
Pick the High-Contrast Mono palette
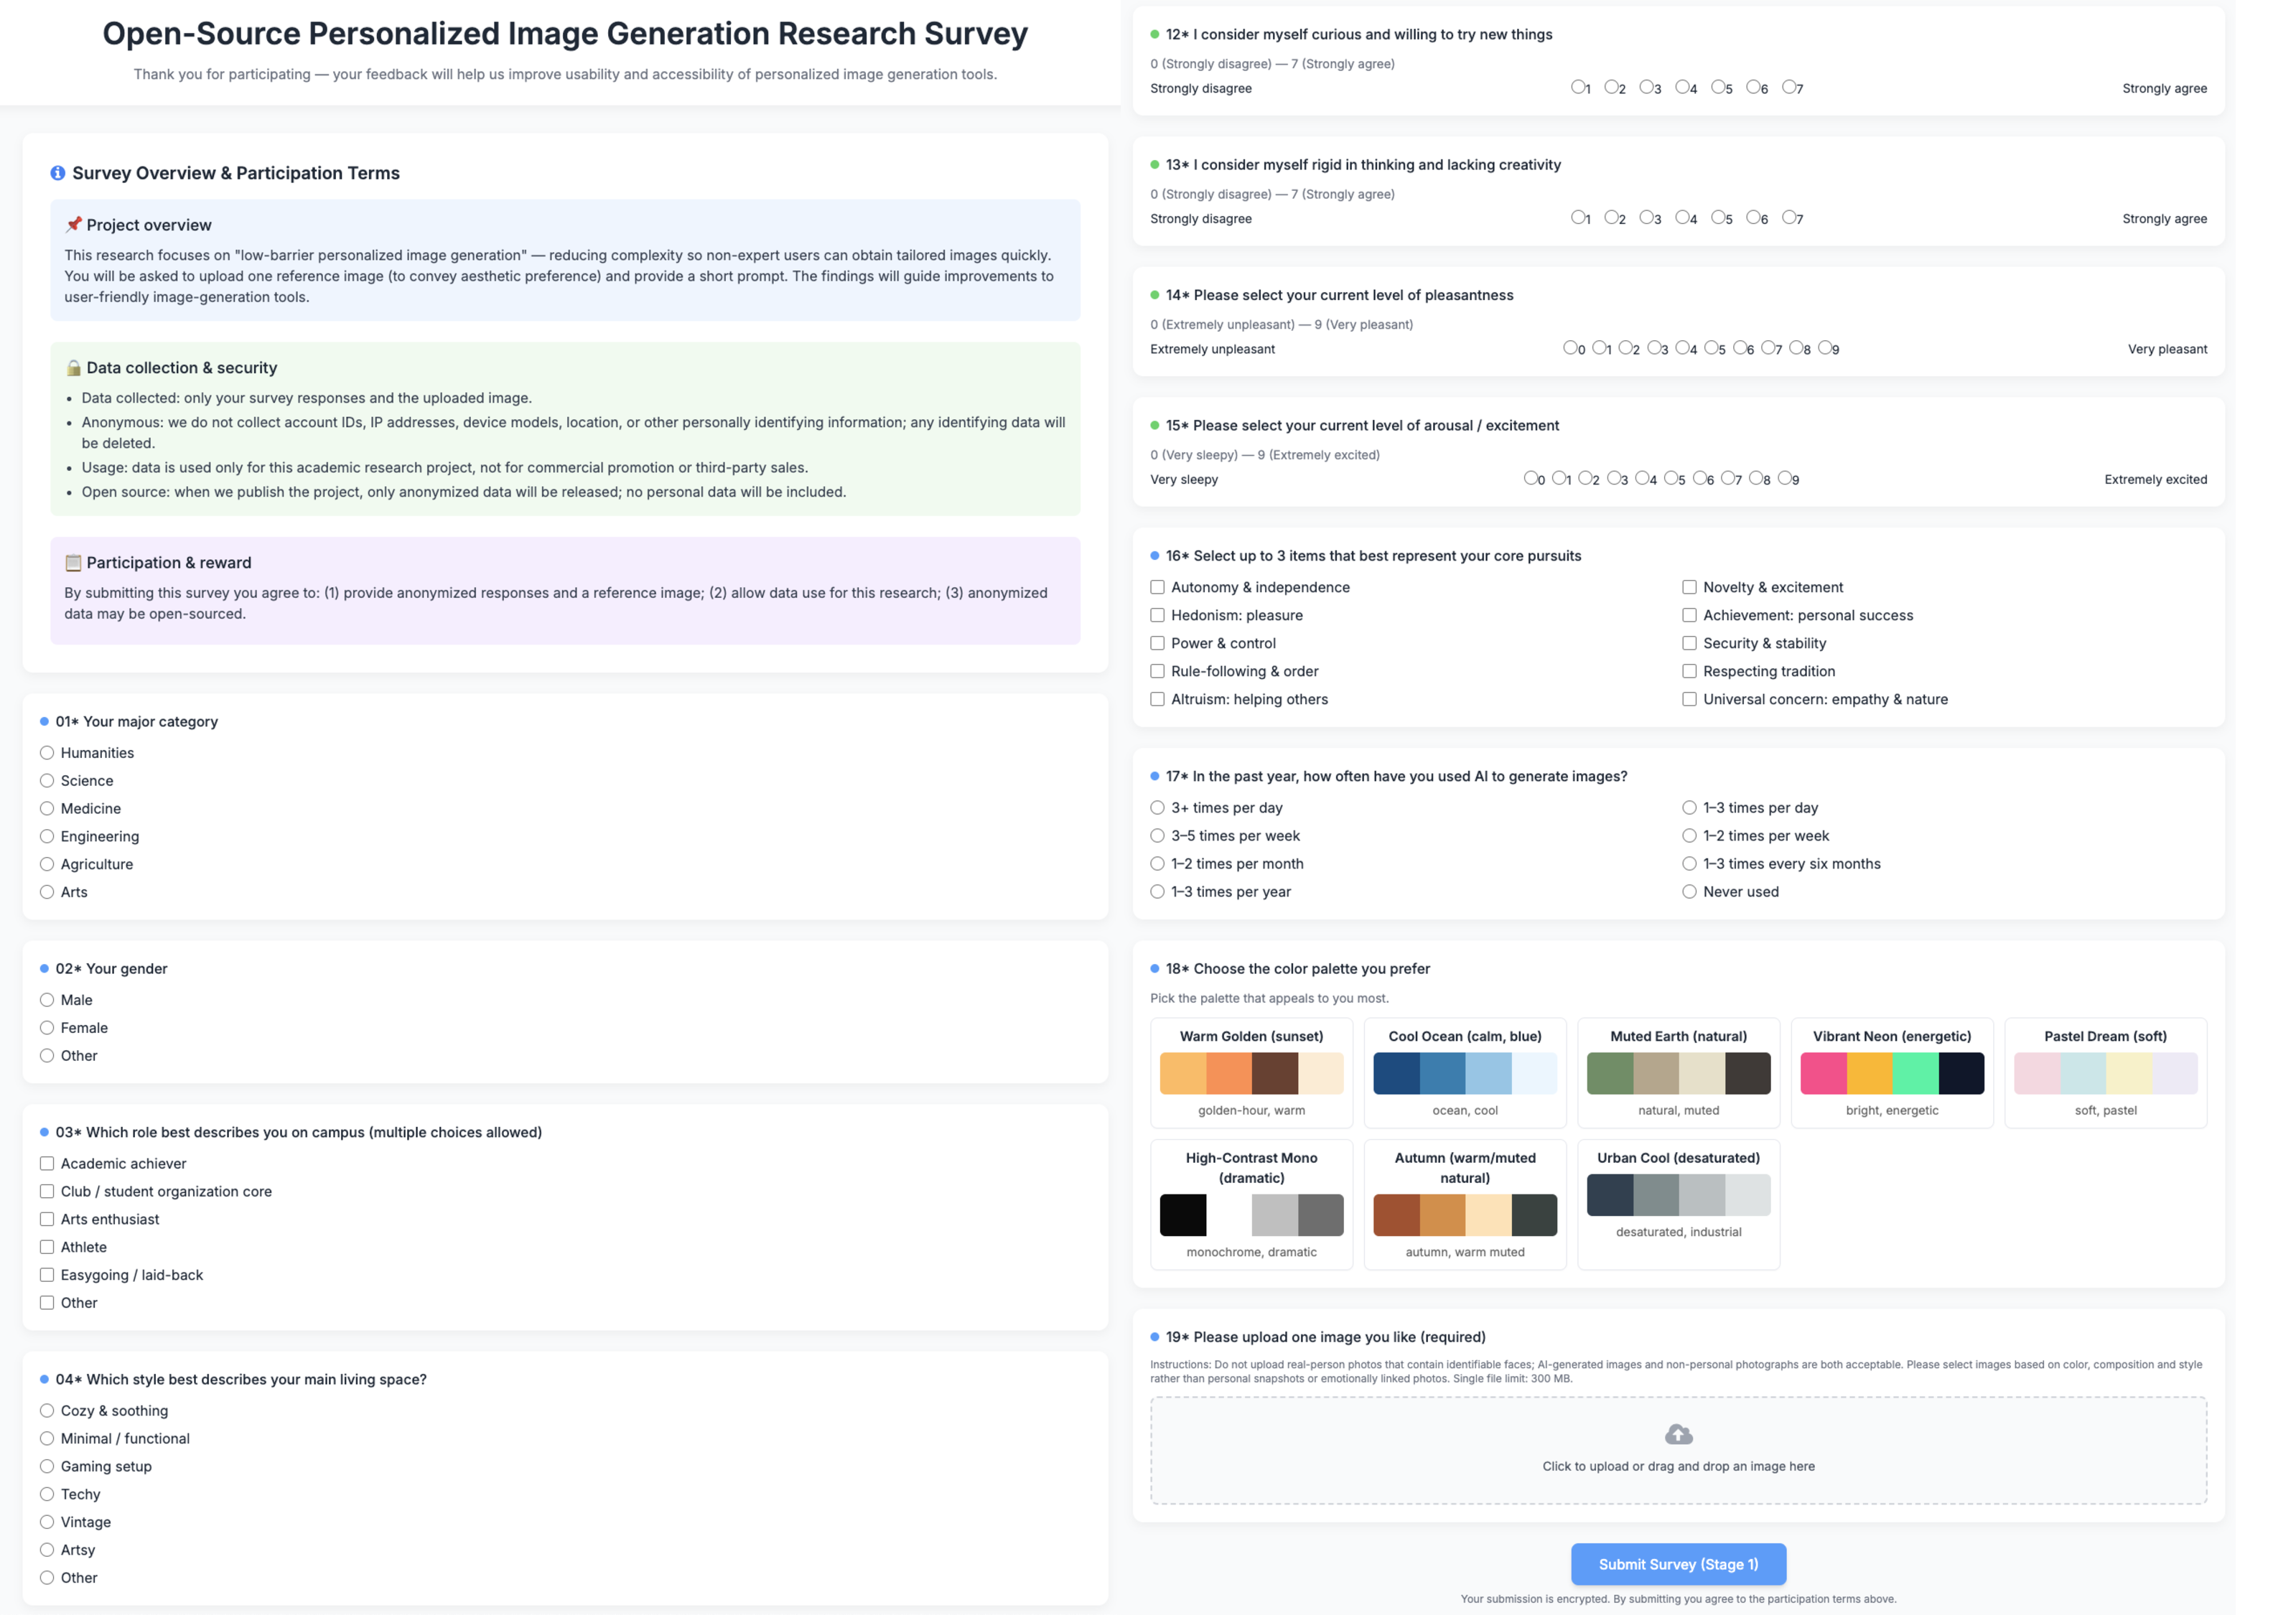tap(1251, 1205)
